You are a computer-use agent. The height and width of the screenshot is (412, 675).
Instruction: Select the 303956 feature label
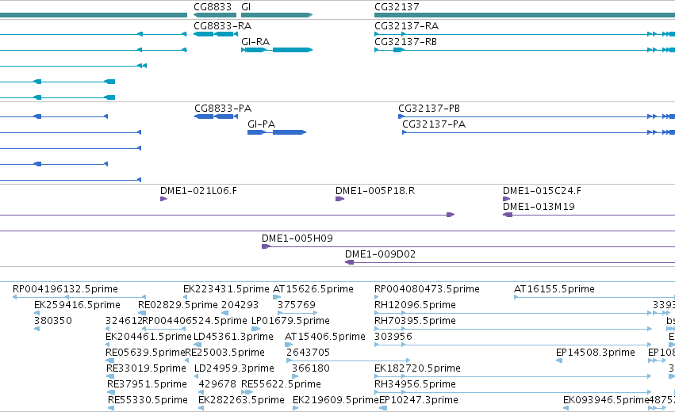tap(393, 338)
